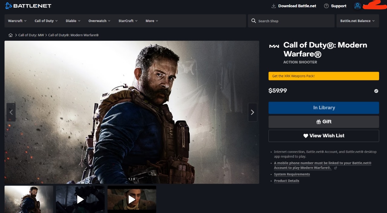Viewport: 387px width, 213px height.
Task: Open the System Requirements link
Action: (x=292, y=174)
